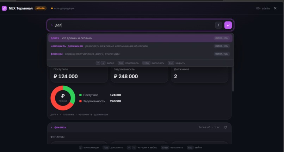284x152 pixels.
Task: Click the ФИНАНСЫ tag on the 'финансы' row
Action: (x=222, y=54)
